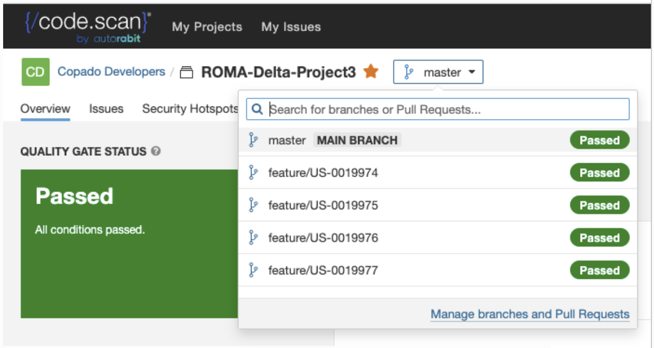
Task: Click branch icon beside feature/US-0019976
Action: tap(254, 238)
